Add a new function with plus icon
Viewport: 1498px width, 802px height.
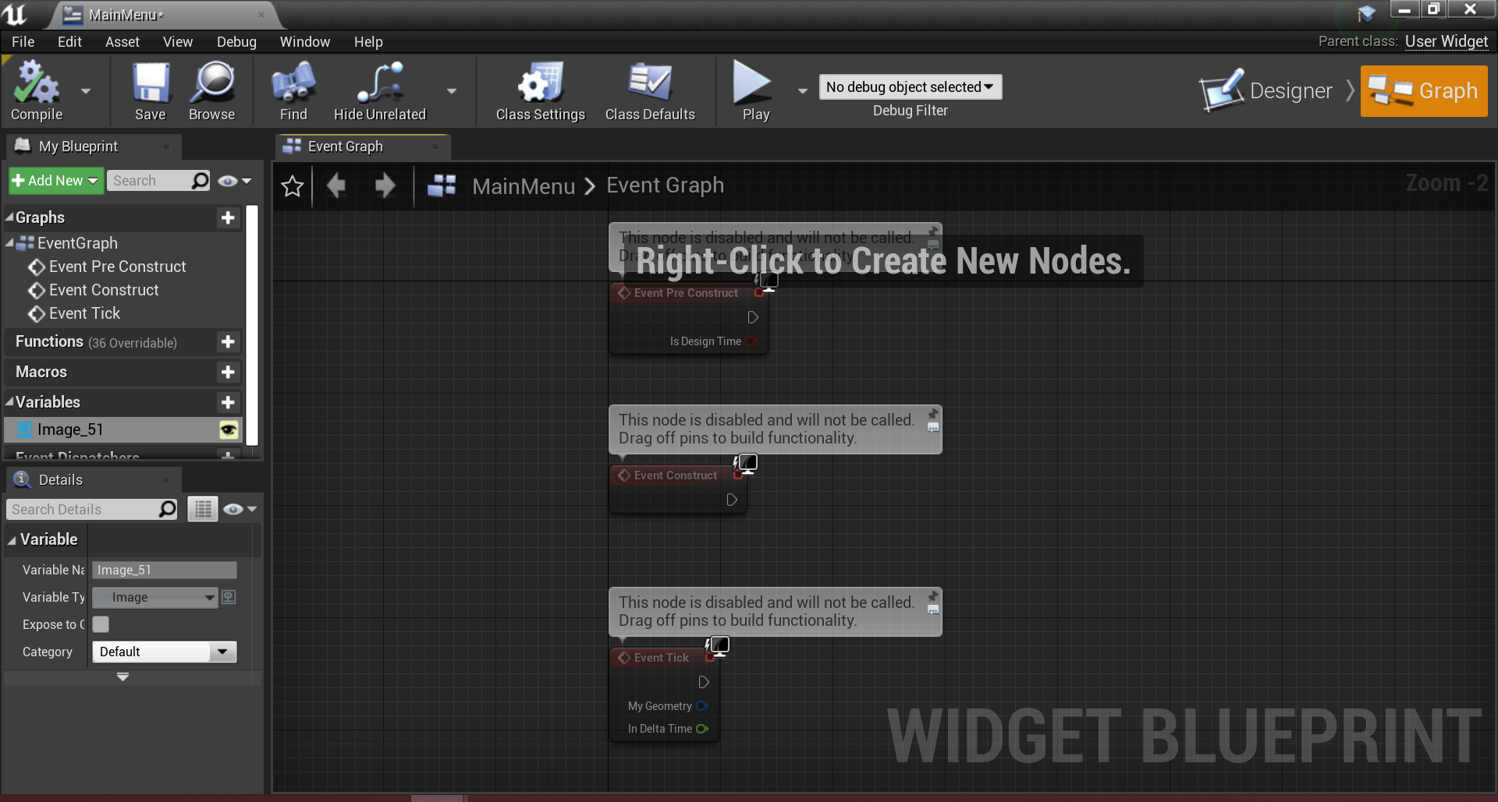(x=228, y=341)
